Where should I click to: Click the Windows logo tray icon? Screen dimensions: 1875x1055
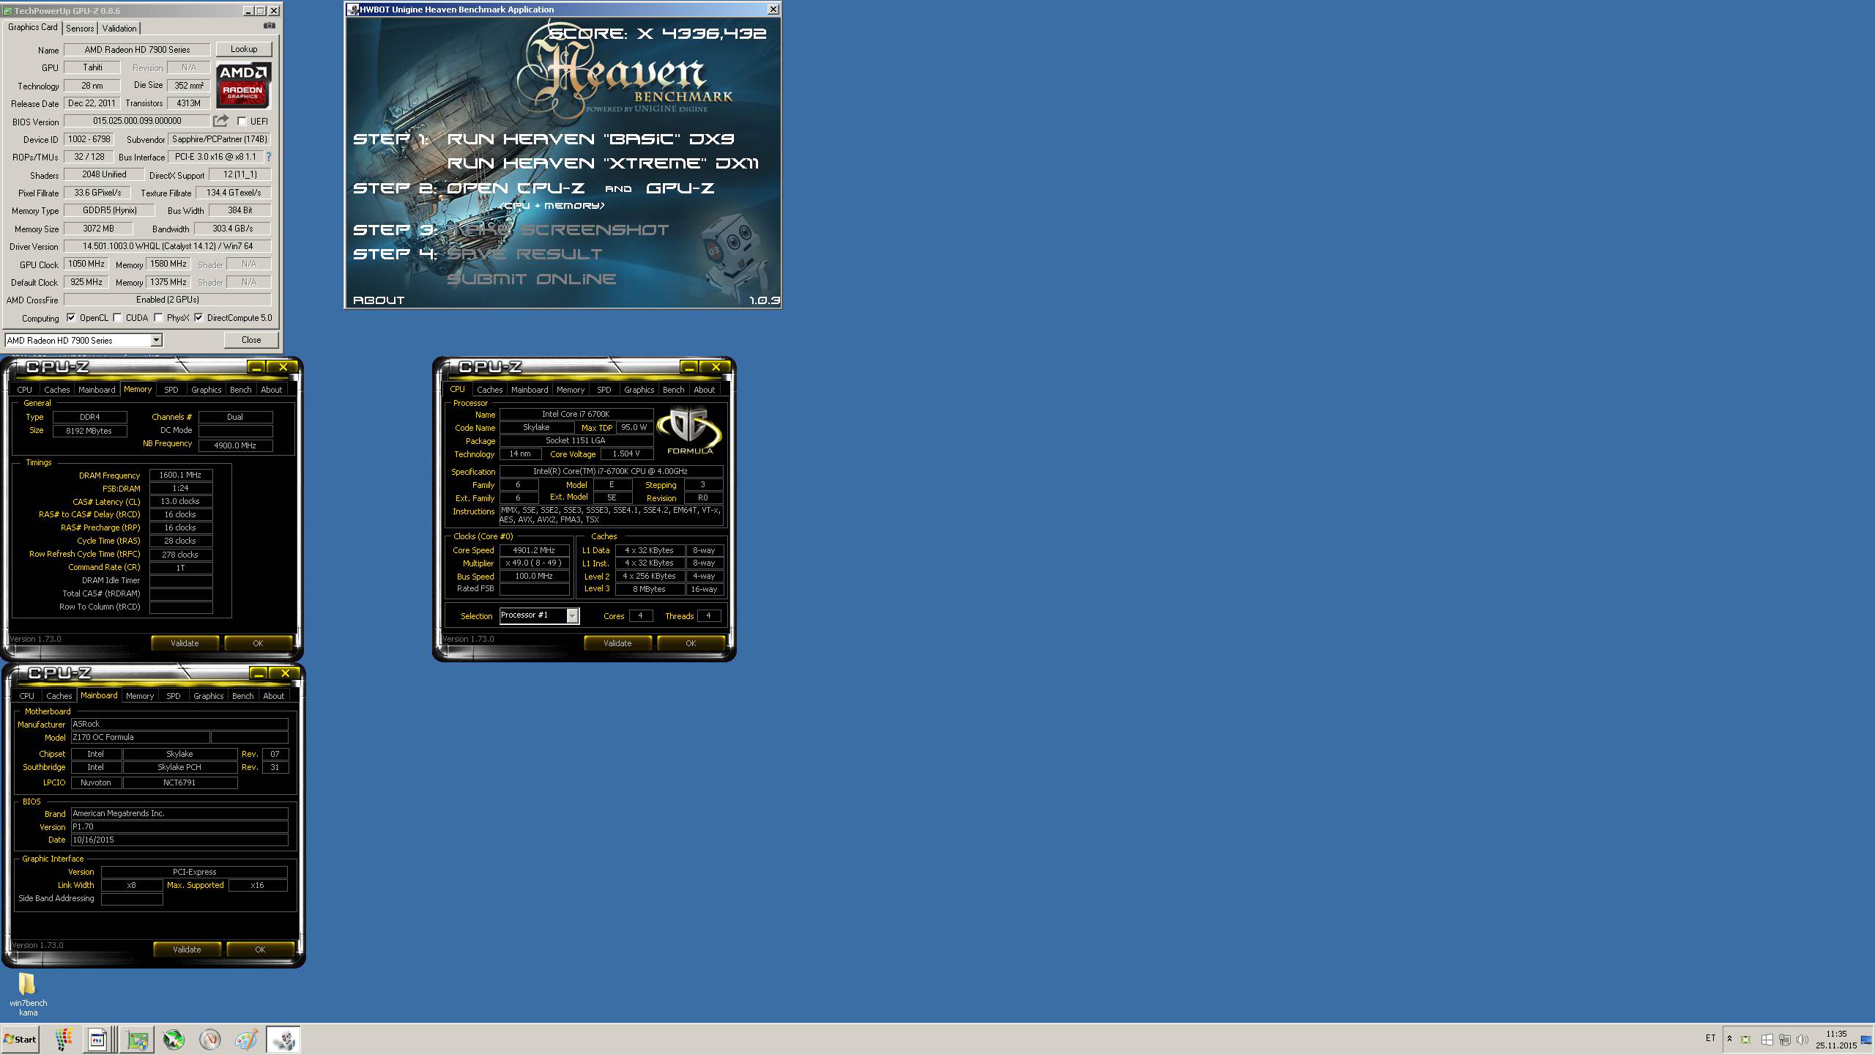point(1767,1039)
